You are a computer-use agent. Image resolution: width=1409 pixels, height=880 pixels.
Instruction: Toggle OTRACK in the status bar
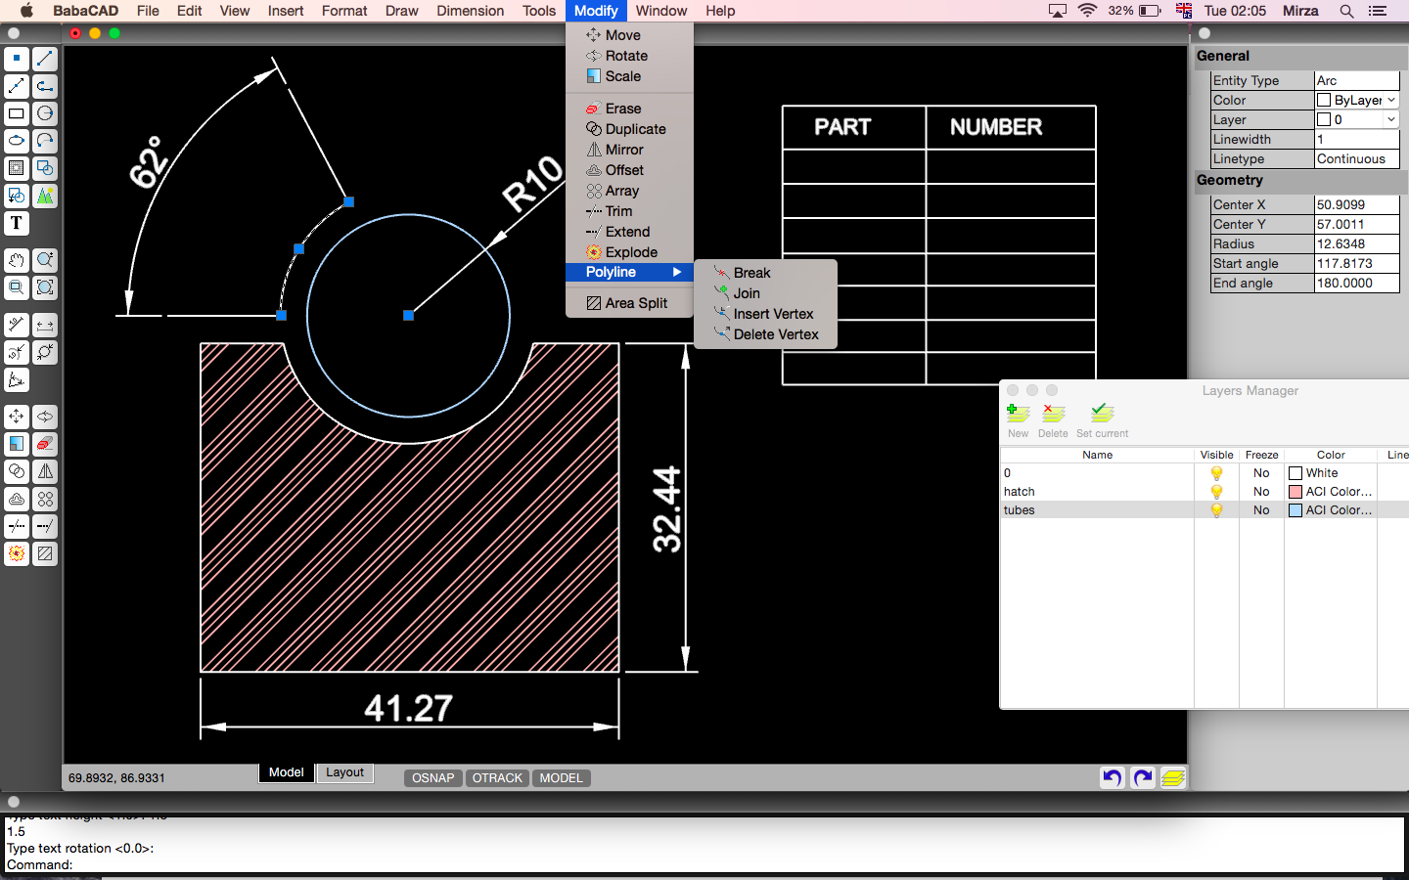point(496,778)
